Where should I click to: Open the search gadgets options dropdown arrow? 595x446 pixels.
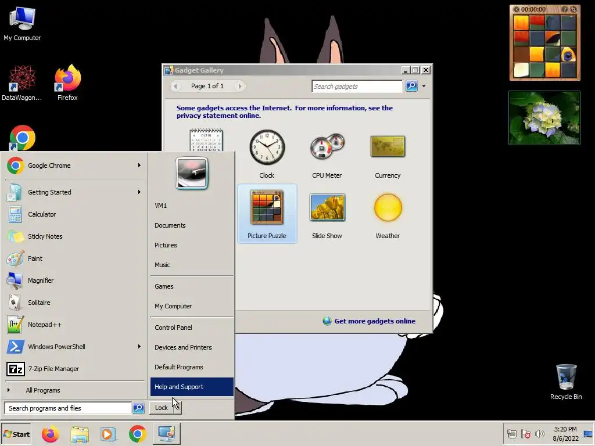coord(424,87)
